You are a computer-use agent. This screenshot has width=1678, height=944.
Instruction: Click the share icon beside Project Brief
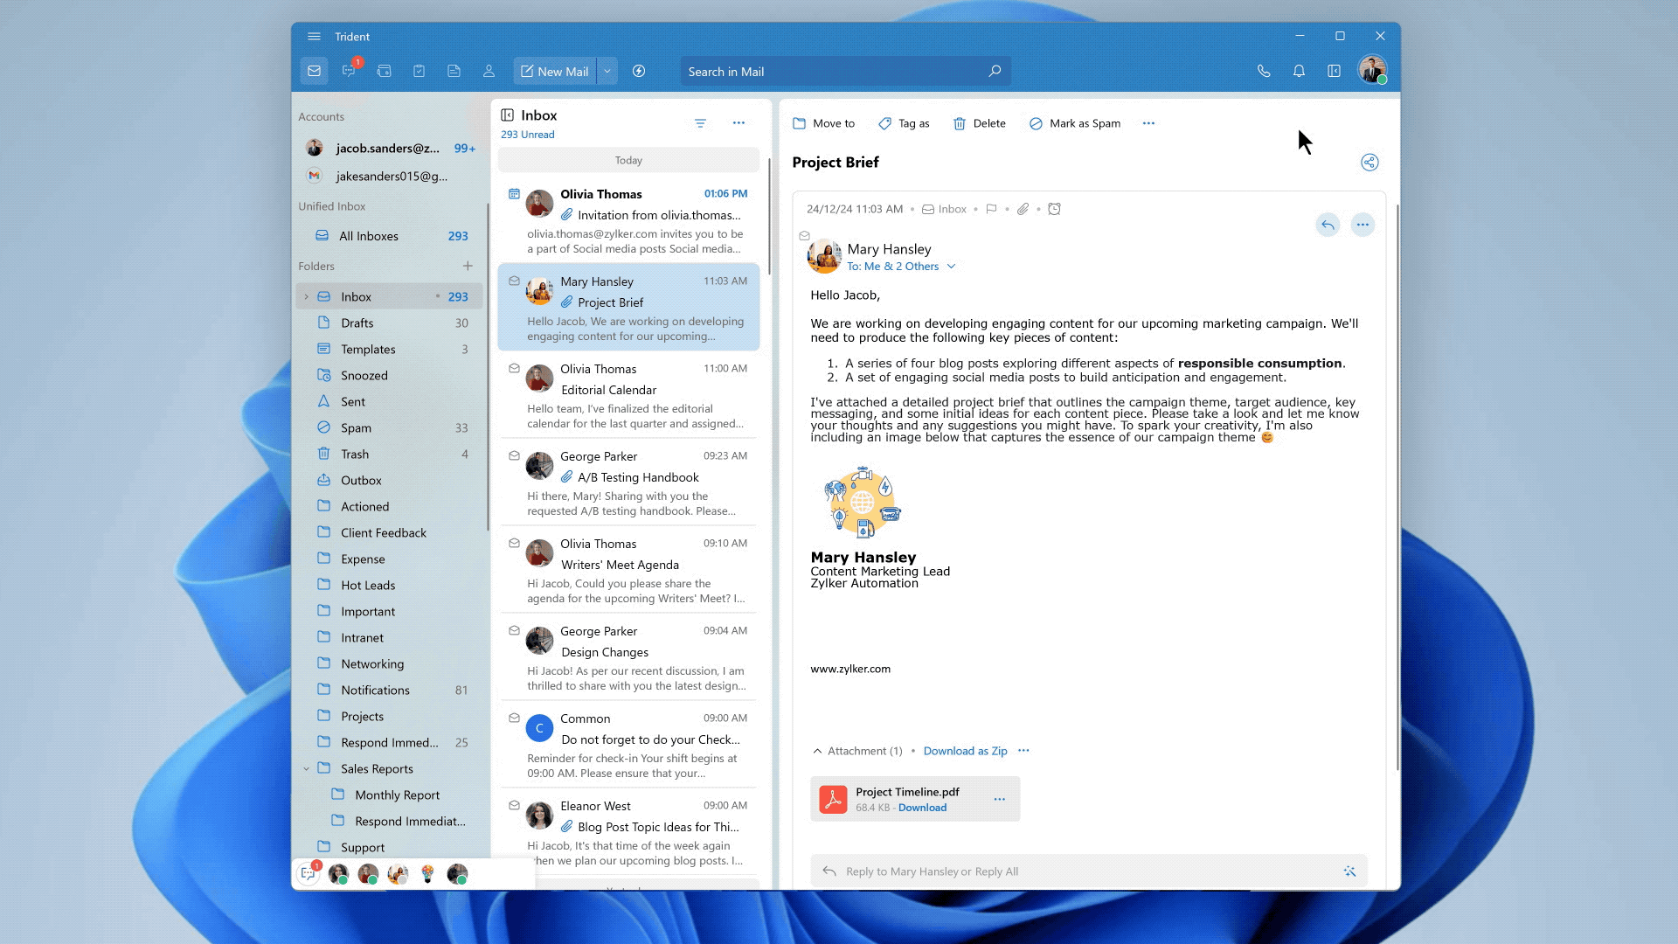(1369, 163)
